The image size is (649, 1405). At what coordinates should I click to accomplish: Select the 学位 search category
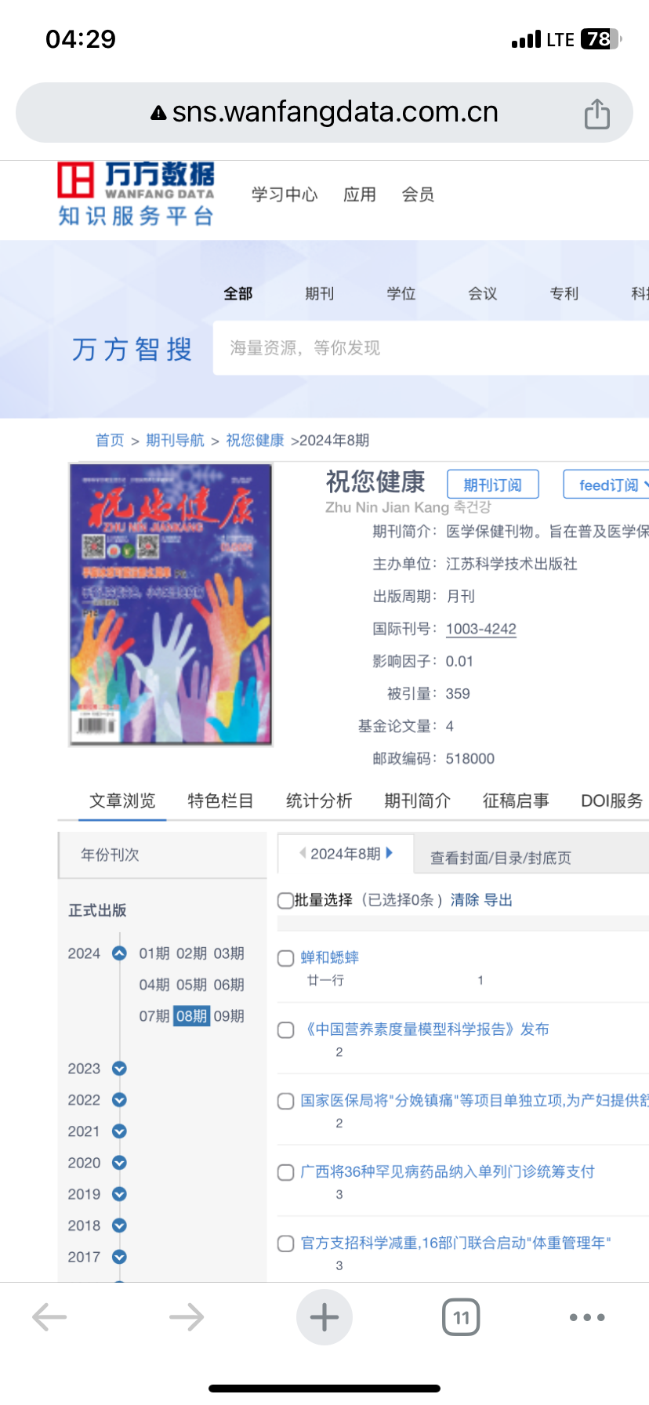pyautogui.click(x=401, y=293)
